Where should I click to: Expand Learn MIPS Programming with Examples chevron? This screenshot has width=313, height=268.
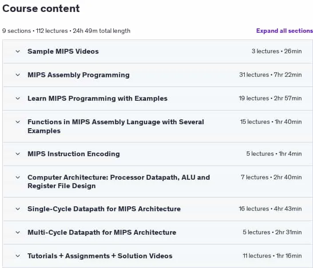coord(18,99)
